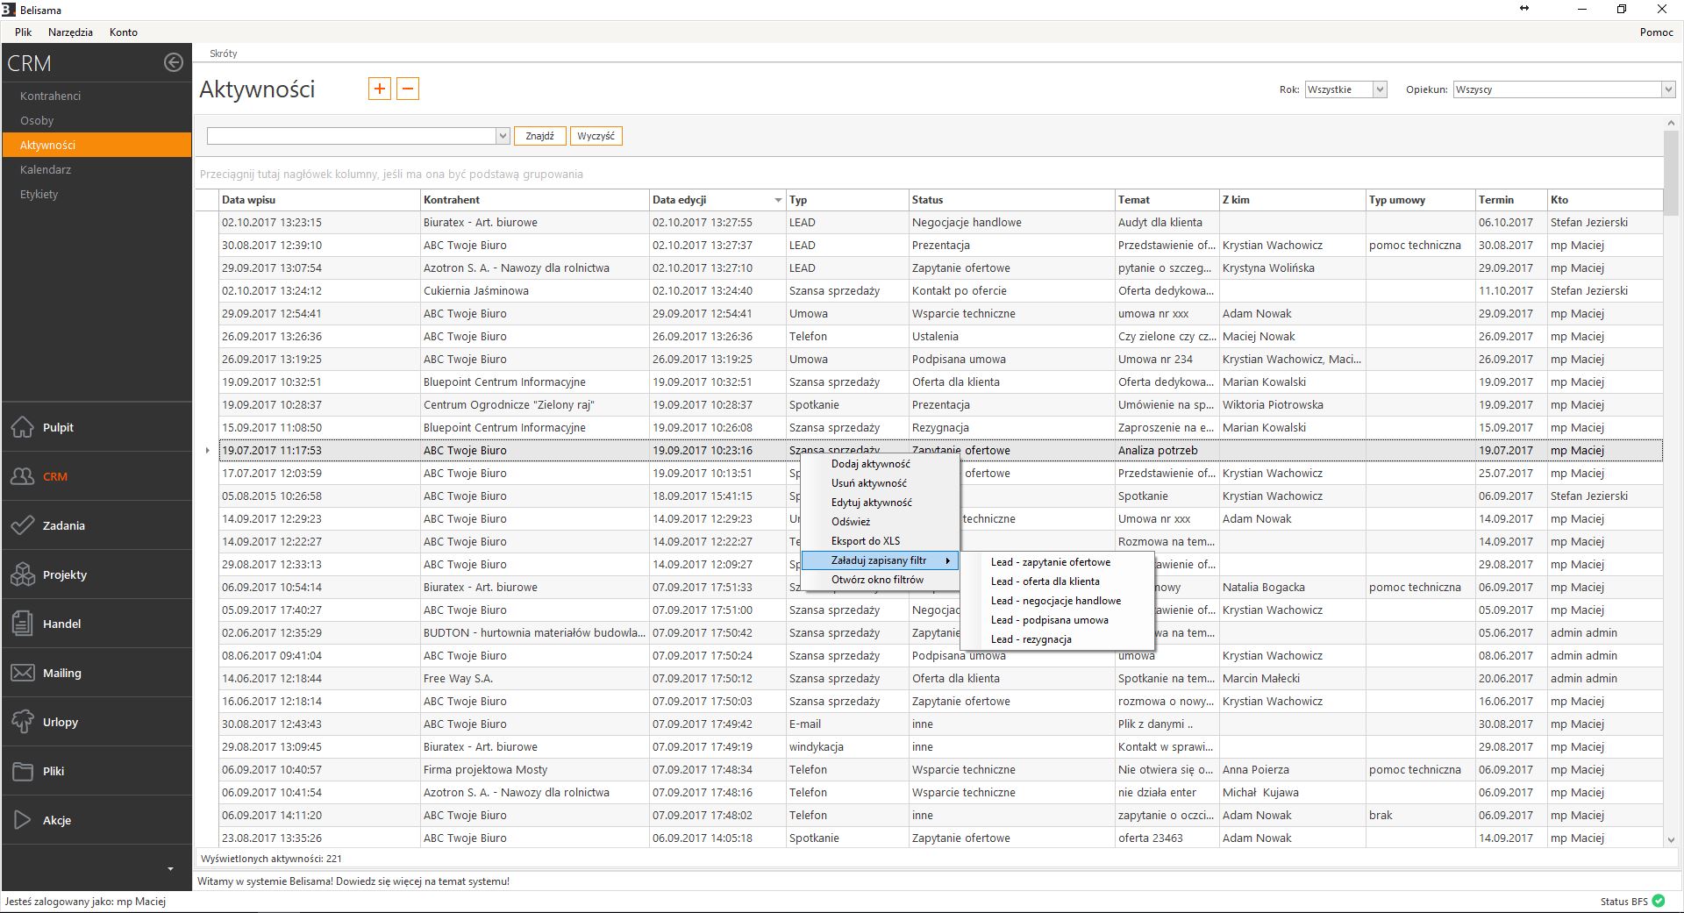
Task: Choose 'Lead - negocjacje handlowe' saved filter
Action: [1056, 601]
